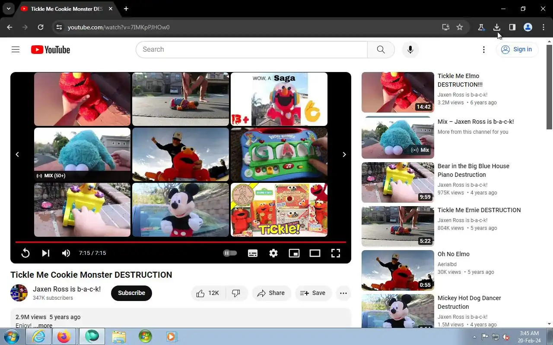Open the Jaxen Ross is b-a-c-k! channel link
553x345 pixels.
(x=67, y=289)
